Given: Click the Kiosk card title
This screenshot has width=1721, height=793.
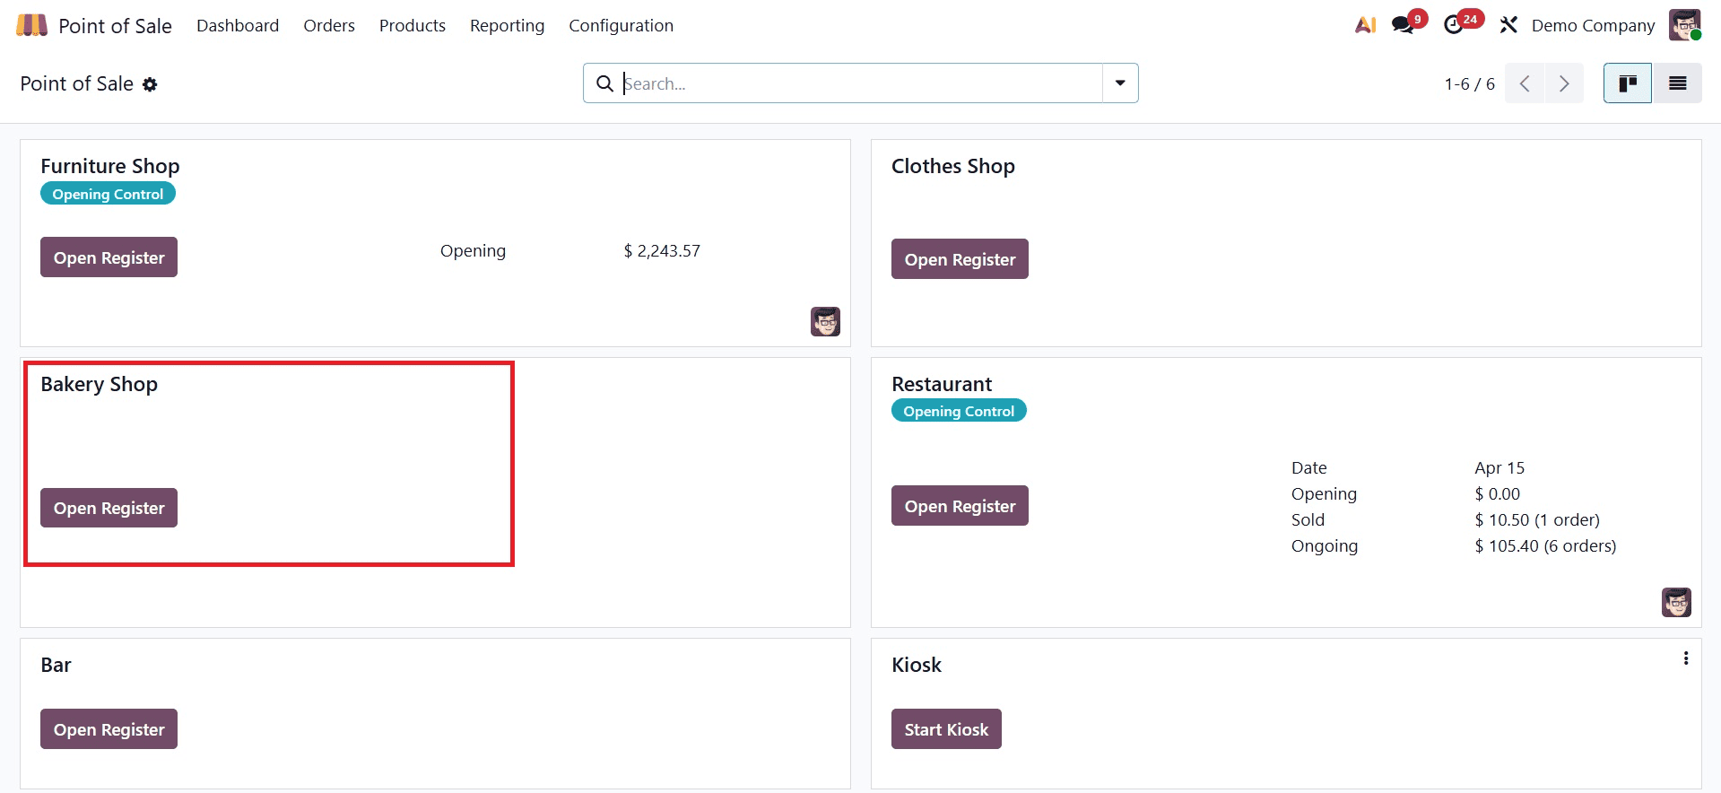Looking at the screenshot, I should (x=917, y=665).
